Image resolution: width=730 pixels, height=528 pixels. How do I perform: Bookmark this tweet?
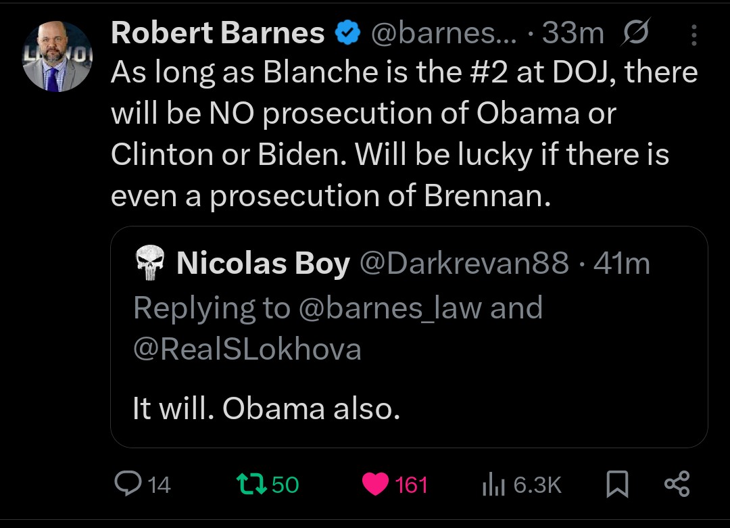tap(616, 483)
